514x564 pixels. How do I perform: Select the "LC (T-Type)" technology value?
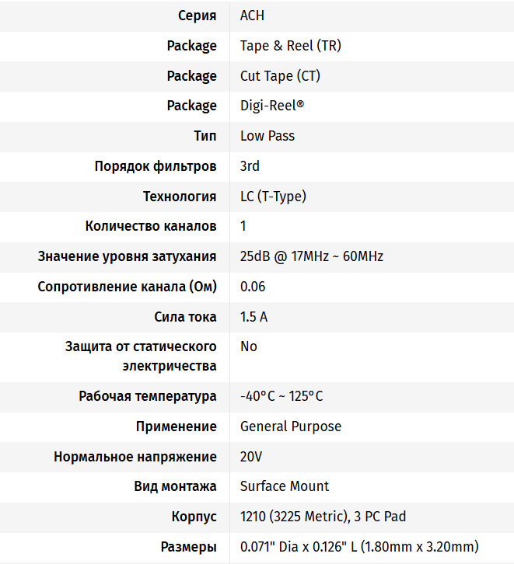pyautogui.click(x=273, y=197)
